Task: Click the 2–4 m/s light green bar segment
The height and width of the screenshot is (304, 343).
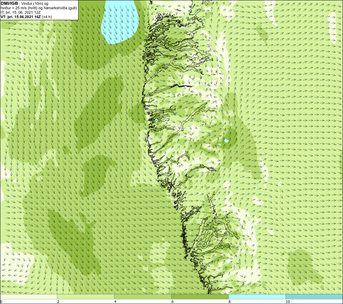Action: (x=86, y=296)
